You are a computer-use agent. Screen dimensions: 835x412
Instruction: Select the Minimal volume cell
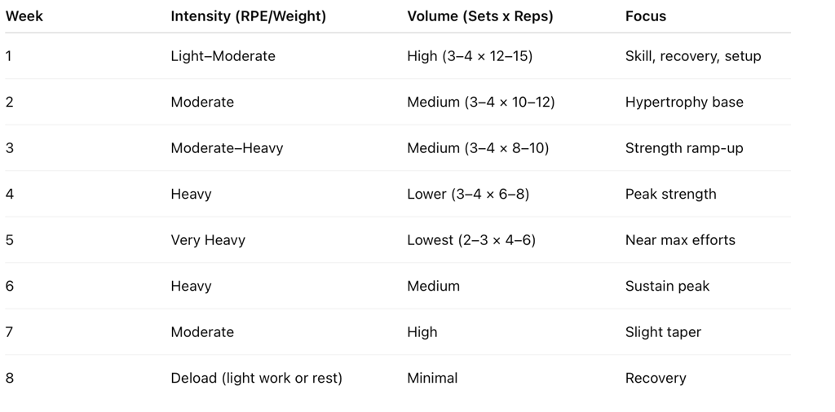click(432, 378)
